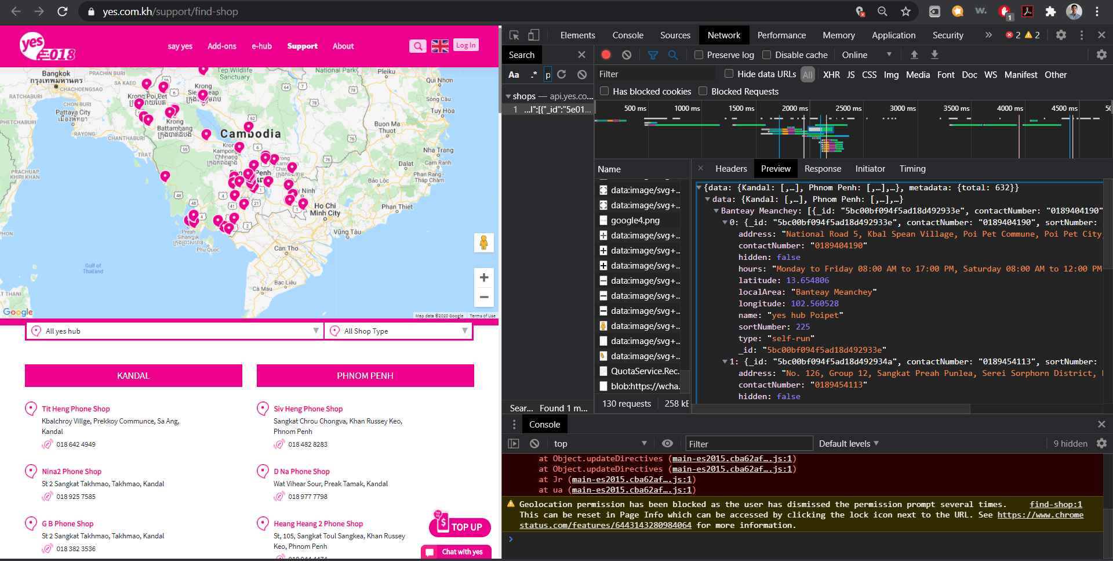Toggle the device toolbar icon
The width and height of the screenshot is (1113, 561).
[x=534, y=35]
